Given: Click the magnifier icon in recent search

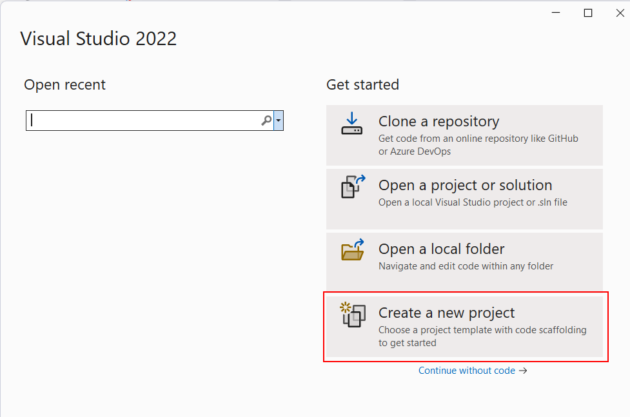Looking at the screenshot, I should (266, 121).
